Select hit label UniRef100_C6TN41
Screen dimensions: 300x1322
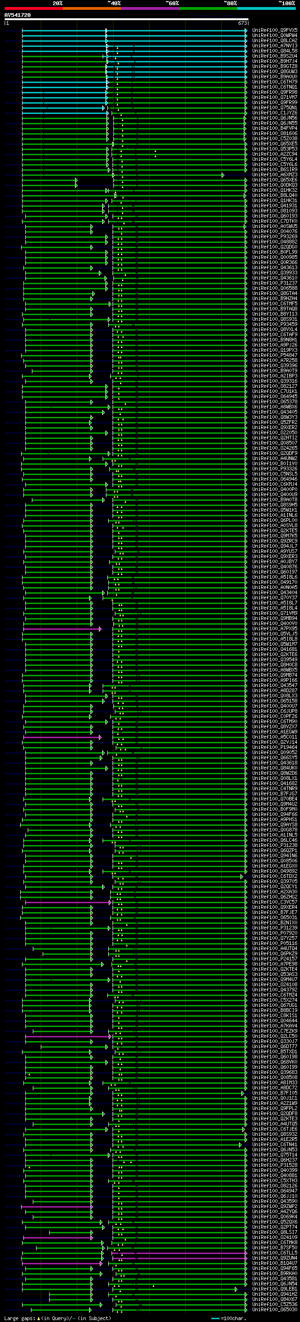point(275,1144)
